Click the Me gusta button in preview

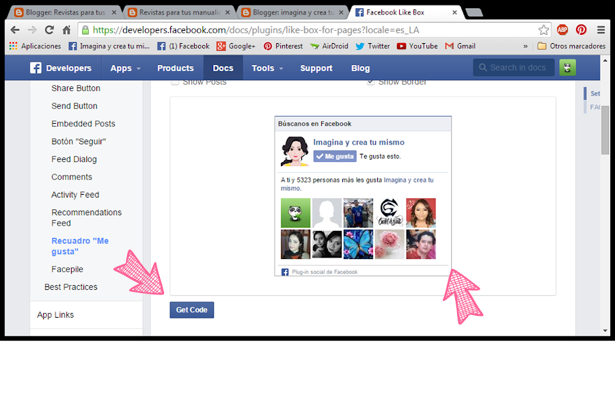(335, 156)
